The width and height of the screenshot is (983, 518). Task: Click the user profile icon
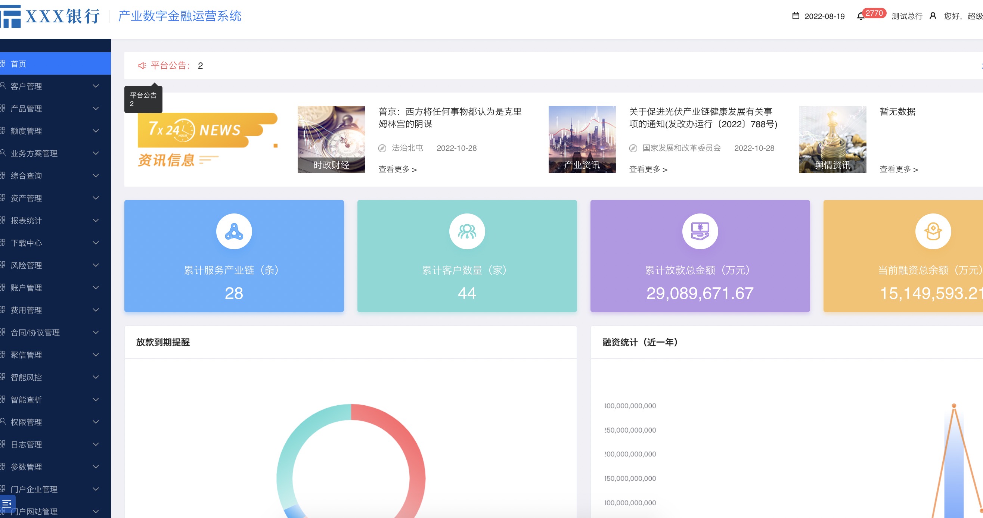tap(933, 16)
